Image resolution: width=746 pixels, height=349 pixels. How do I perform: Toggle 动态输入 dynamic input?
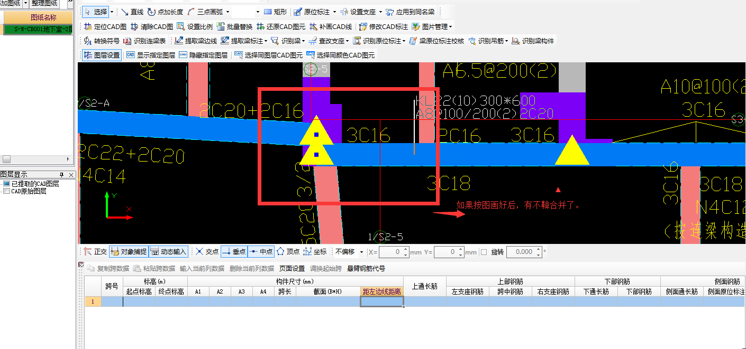point(168,252)
